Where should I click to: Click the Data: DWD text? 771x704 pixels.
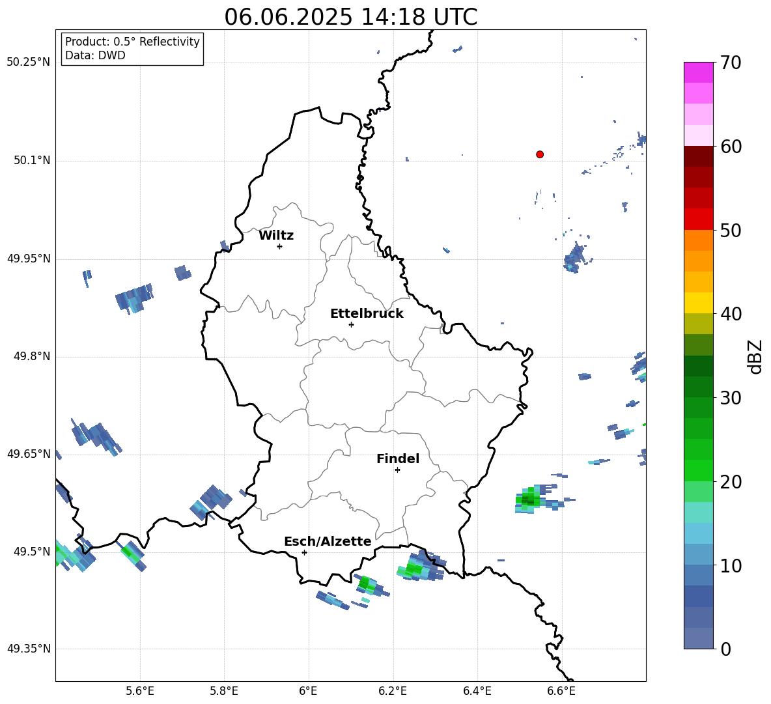tap(95, 55)
